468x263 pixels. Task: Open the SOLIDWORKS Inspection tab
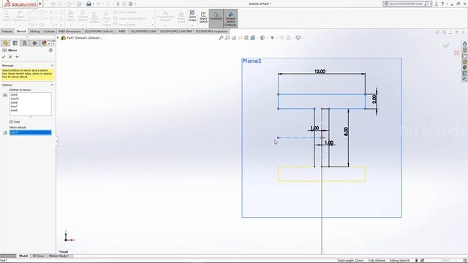pyautogui.click(x=211, y=31)
